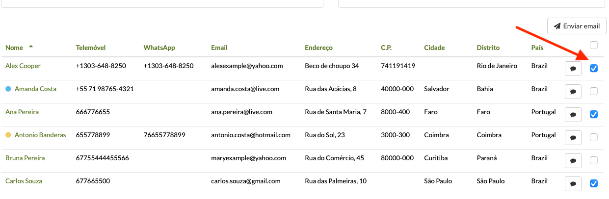Image resolution: width=609 pixels, height=199 pixels.
Task: Open message icon for Alex Cooper
Action: [x=573, y=69]
